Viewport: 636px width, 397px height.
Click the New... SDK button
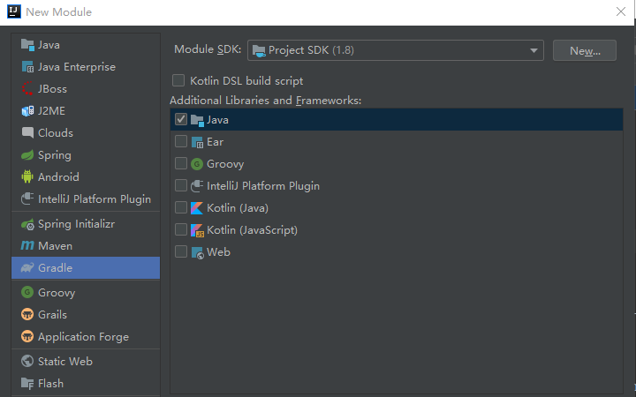(584, 50)
